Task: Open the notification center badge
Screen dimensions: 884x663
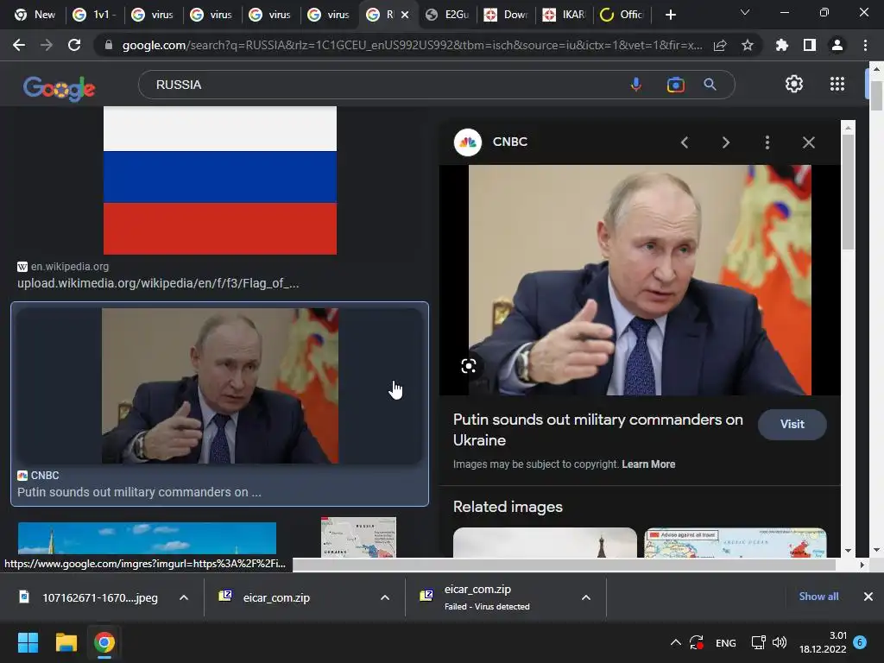Action: (x=860, y=642)
